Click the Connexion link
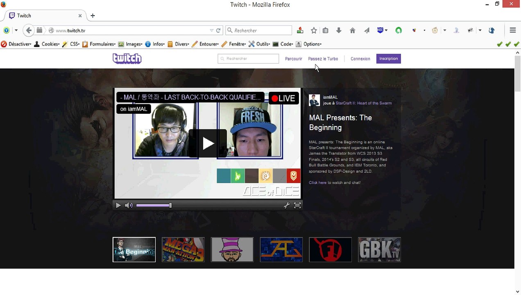521x295 pixels. click(x=360, y=59)
